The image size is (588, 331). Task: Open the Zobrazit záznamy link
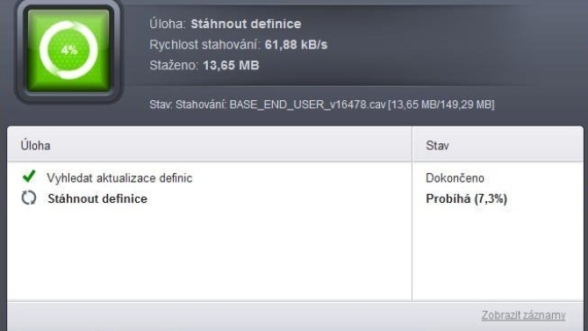click(x=524, y=315)
